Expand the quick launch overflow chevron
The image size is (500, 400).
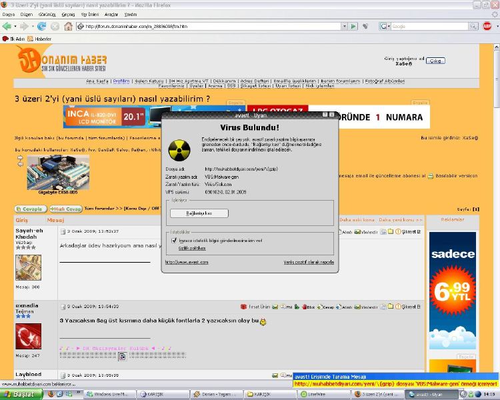pyautogui.click(x=78, y=393)
